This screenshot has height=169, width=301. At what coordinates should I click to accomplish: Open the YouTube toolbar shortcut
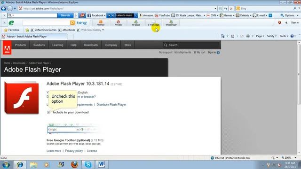(162, 15)
